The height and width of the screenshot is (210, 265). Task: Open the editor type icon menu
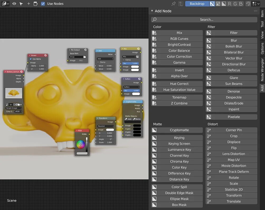(x=5, y=3)
